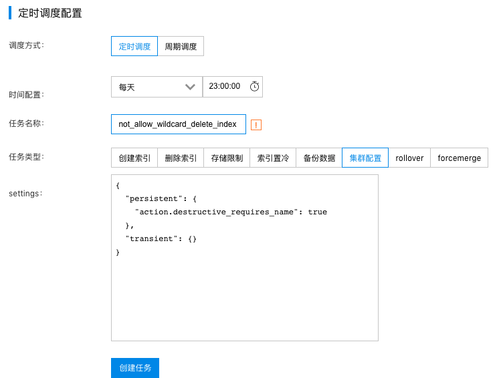Click the orange exclamation warning icon
The height and width of the screenshot is (378, 501).
coord(256,125)
